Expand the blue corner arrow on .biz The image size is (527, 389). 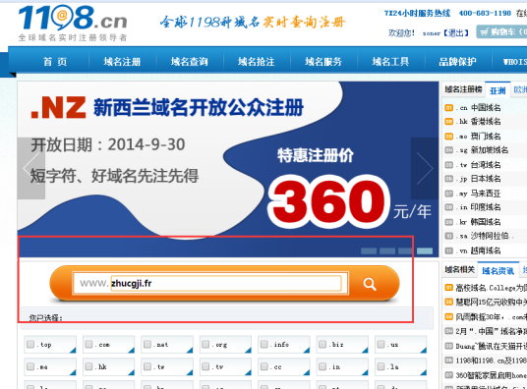tap(366, 351)
